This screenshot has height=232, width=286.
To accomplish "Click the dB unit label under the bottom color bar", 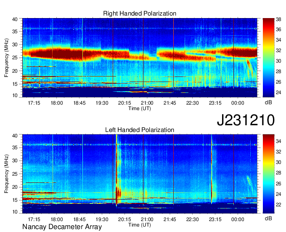I will tap(268, 218).
